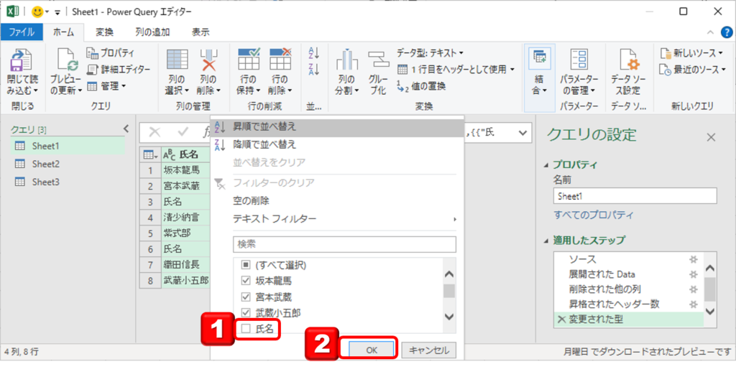736x377 pixels.
Task: Switch to the 列の追加 tab
Action: click(152, 32)
